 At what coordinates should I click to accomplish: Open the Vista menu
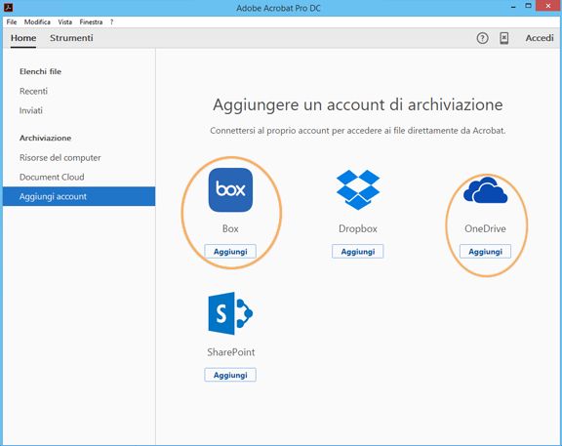(64, 21)
